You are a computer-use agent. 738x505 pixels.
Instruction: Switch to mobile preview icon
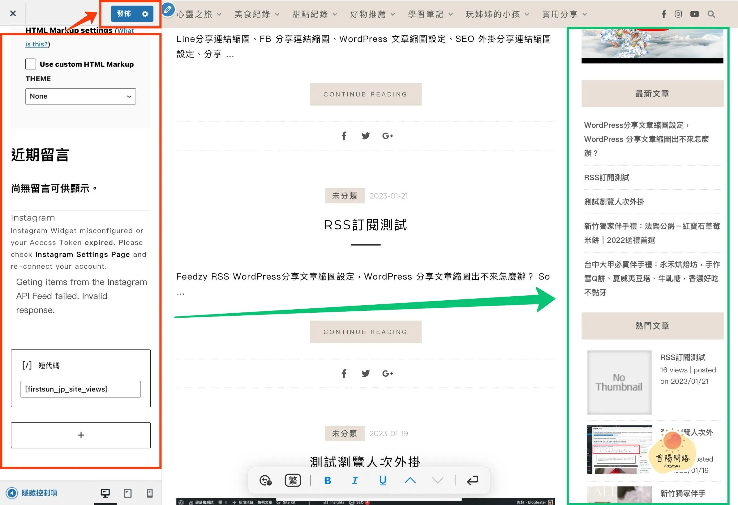tap(150, 493)
